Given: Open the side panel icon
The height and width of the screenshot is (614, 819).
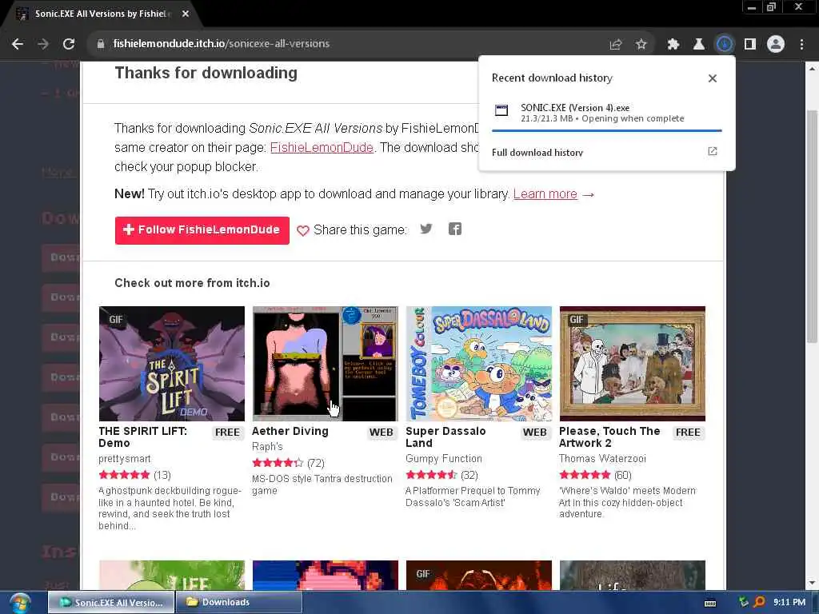Looking at the screenshot, I should [750, 45].
